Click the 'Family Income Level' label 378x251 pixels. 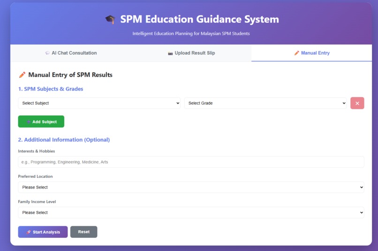[x=37, y=202]
